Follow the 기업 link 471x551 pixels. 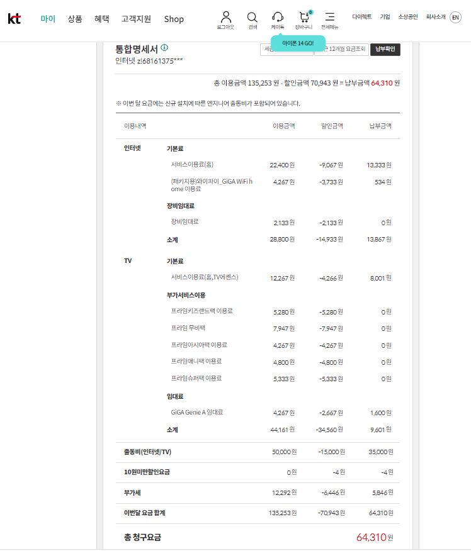[x=385, y=17]
